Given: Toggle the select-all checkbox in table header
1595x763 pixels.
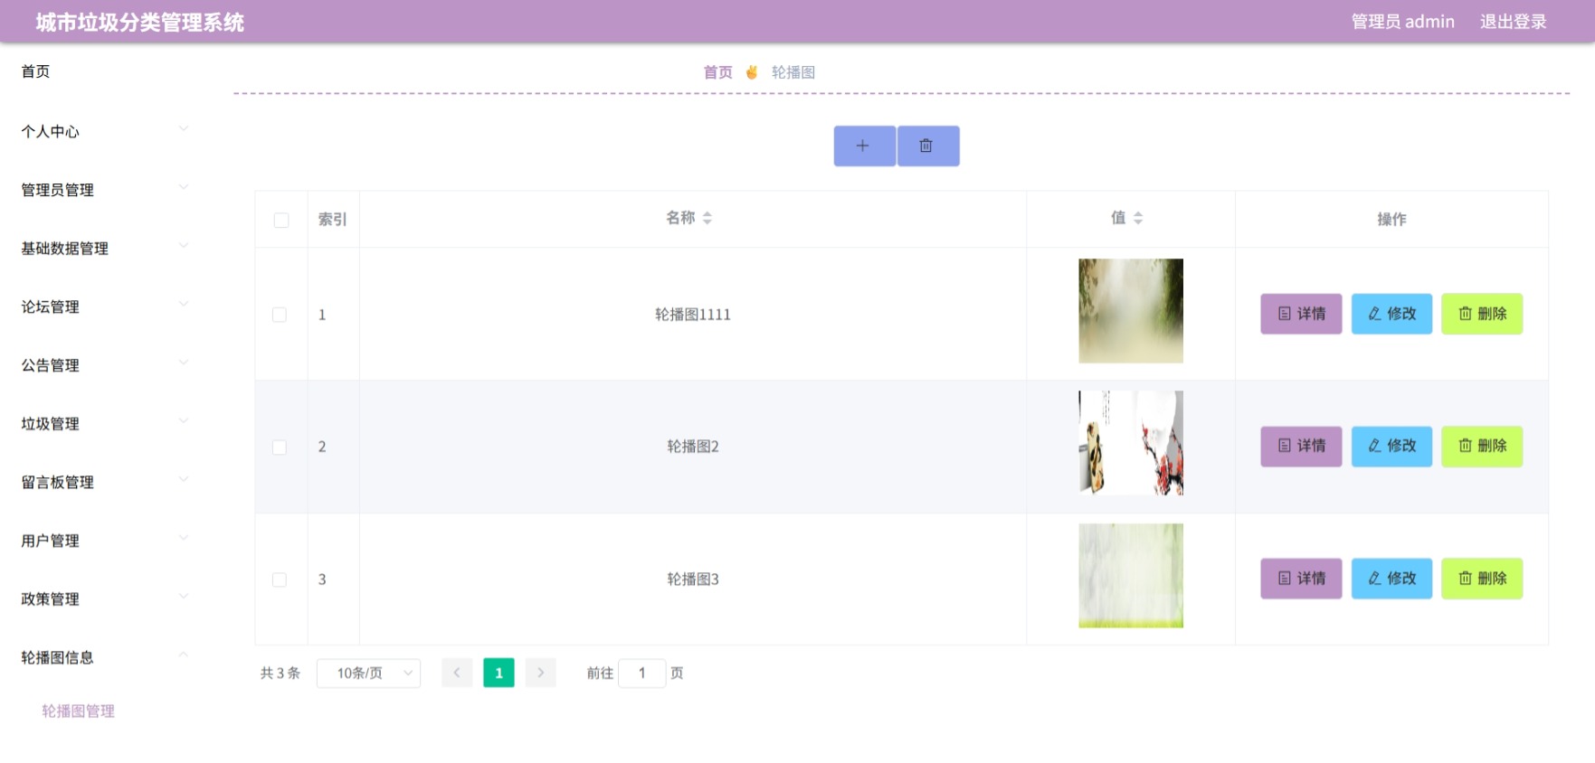Looking at the screenshot, I should point(281,220).
